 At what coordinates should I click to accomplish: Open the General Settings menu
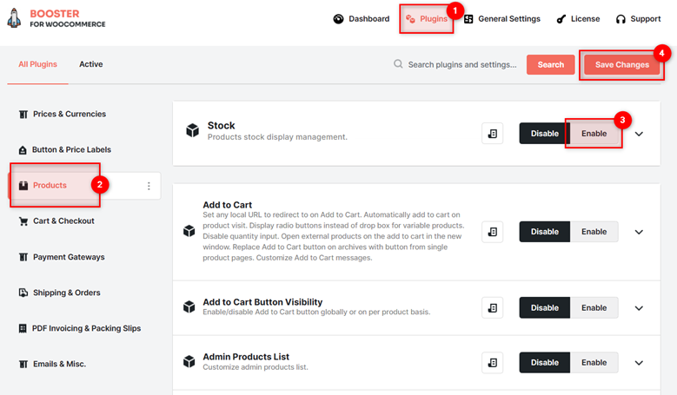pos(502,19)
